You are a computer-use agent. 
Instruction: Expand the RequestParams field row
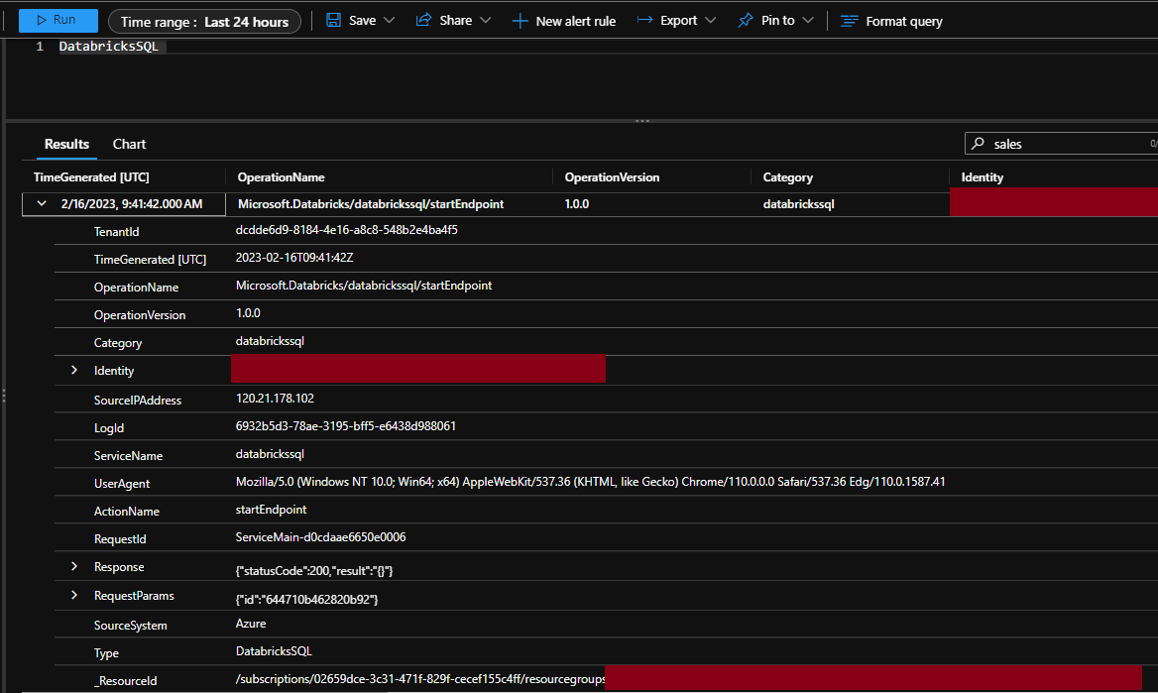pos(73,595)
